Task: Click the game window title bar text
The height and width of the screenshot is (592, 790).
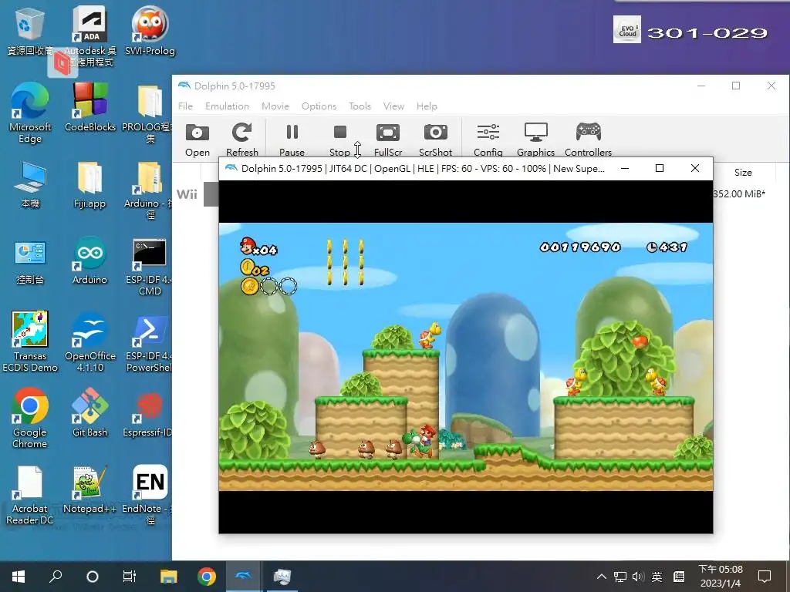Action: tap(423, 169)
